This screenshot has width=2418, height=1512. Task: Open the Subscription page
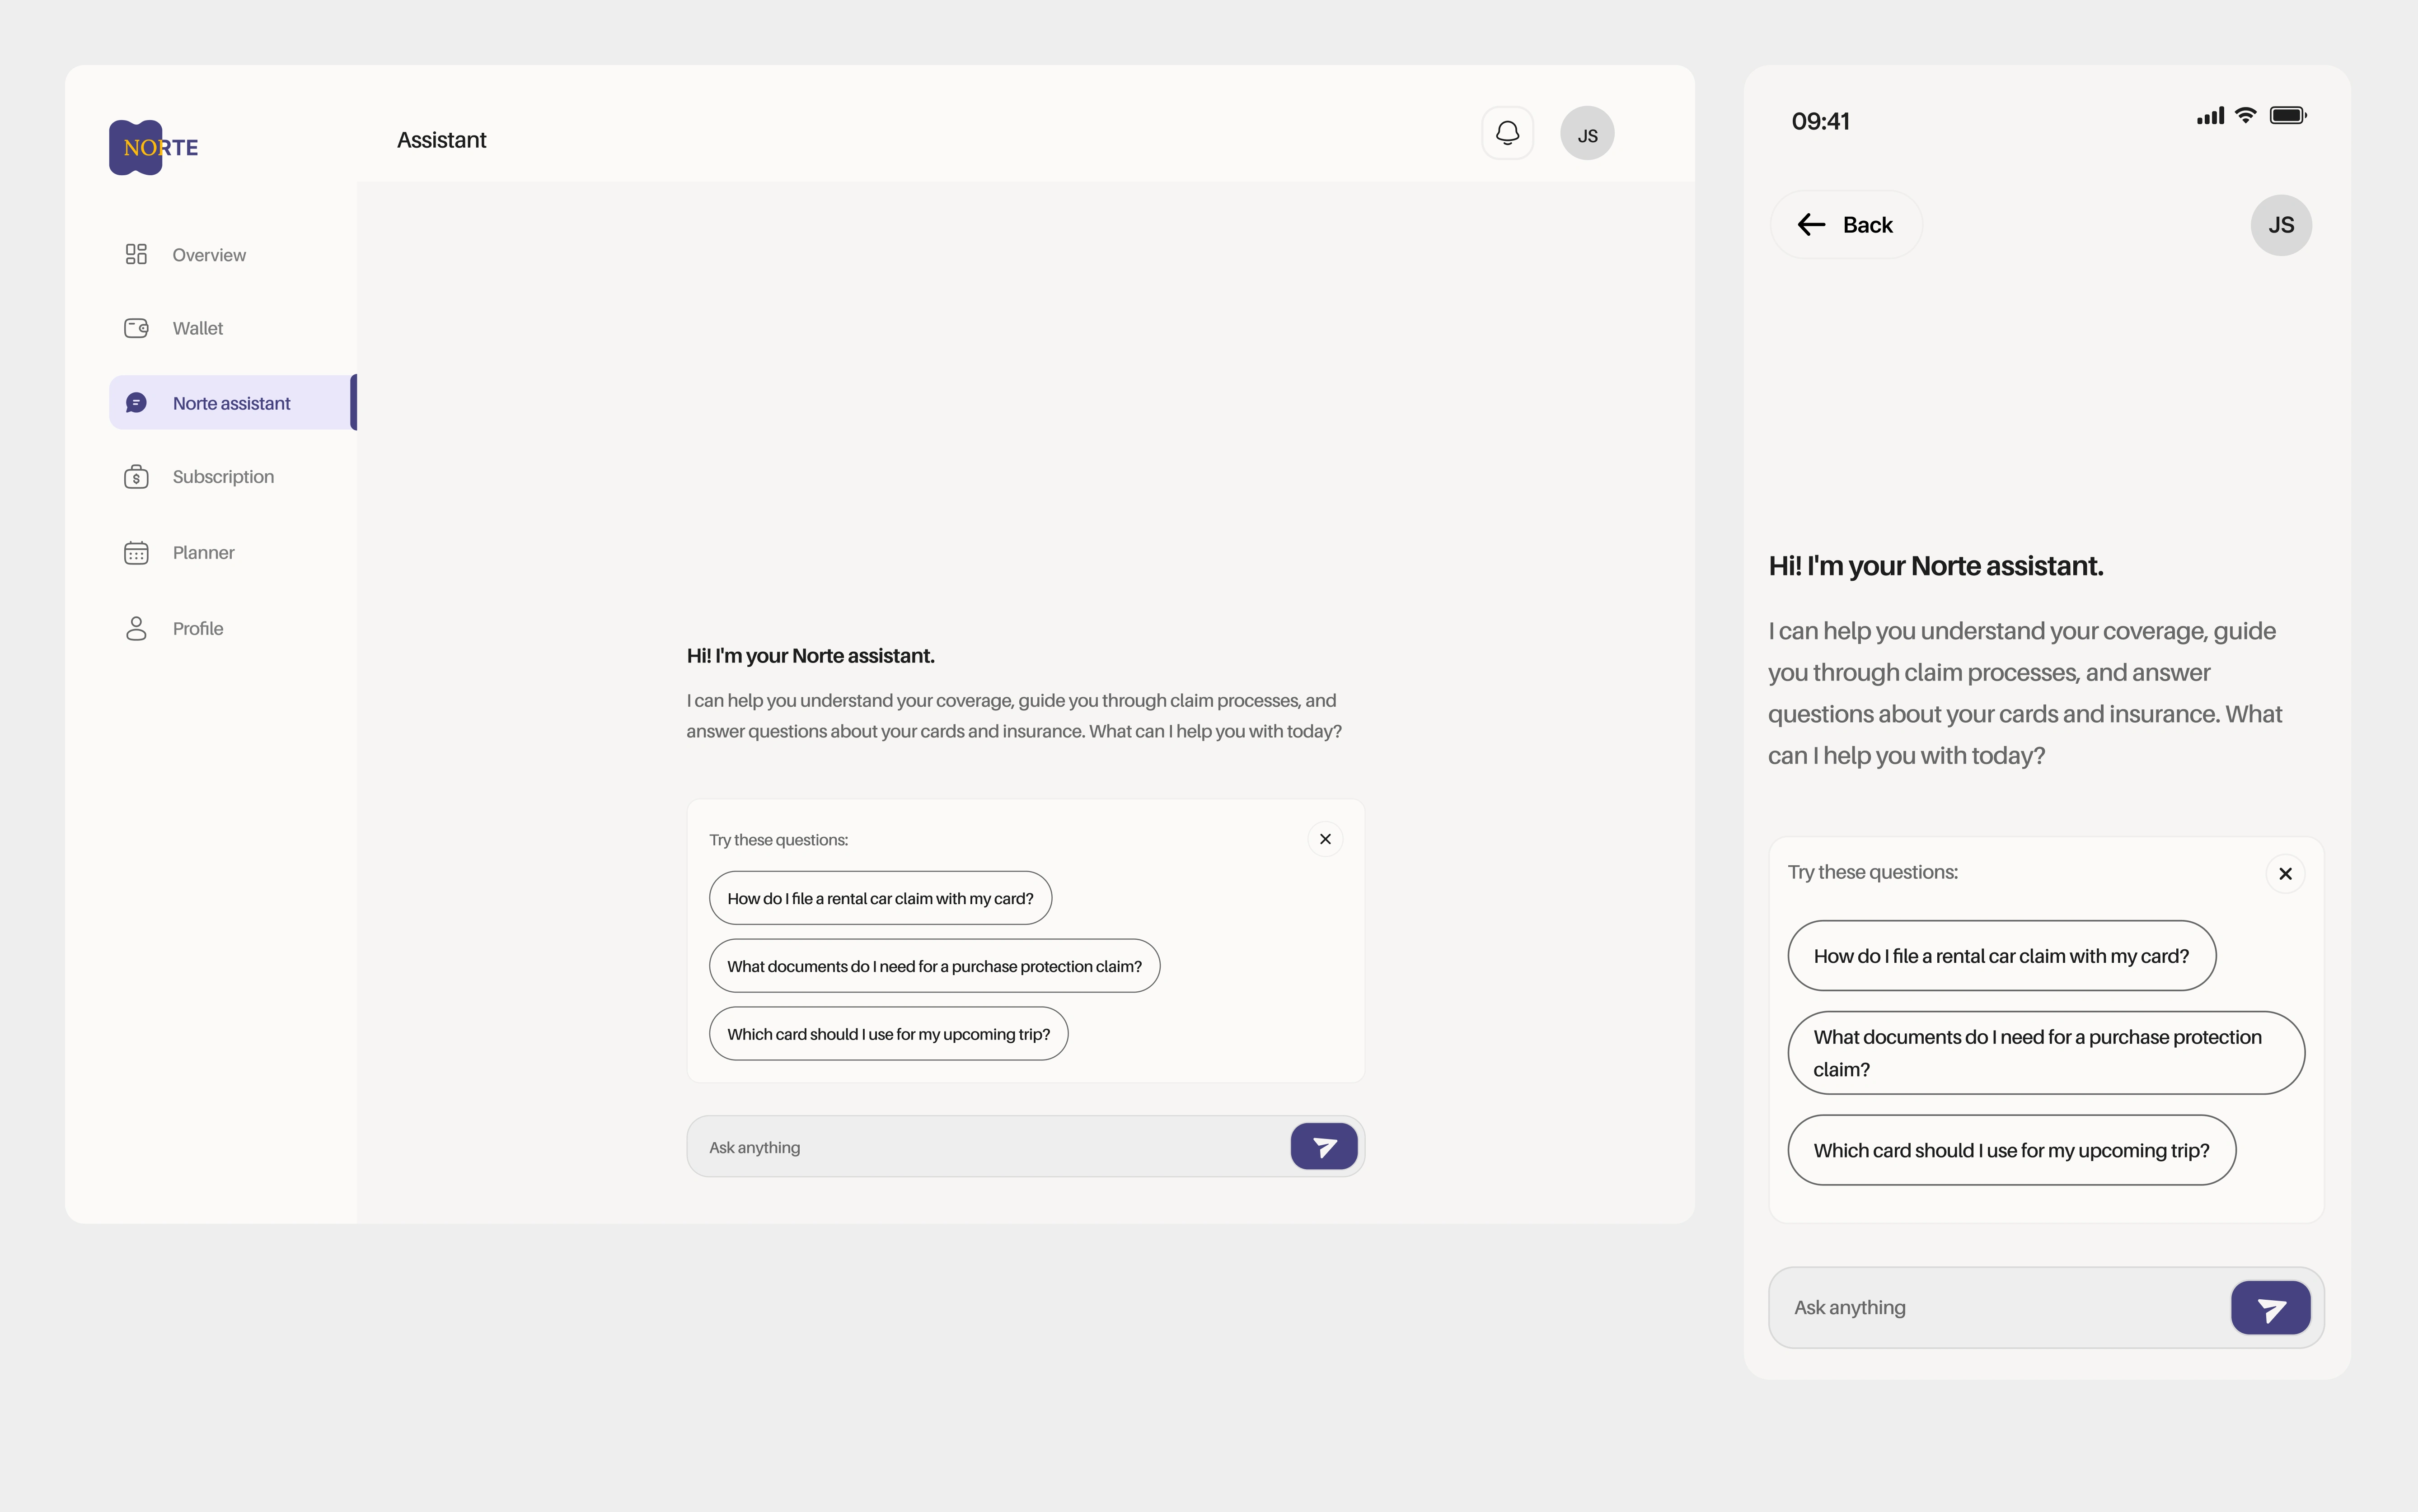coord(222,477)
